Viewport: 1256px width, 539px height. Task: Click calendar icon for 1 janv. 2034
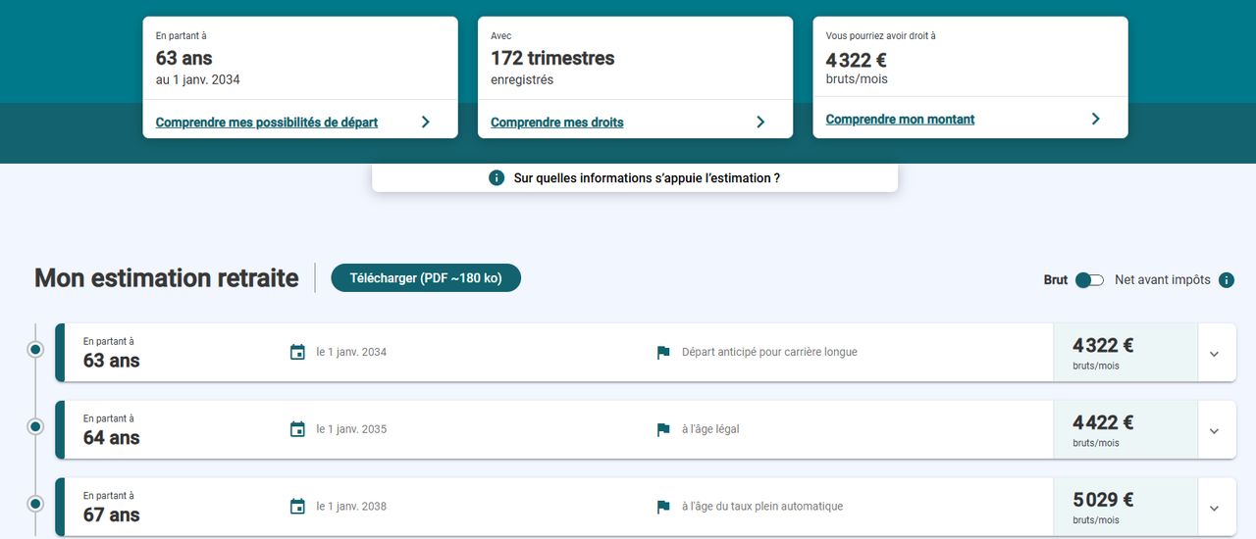point(298,352)
